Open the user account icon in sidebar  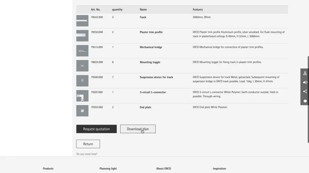[x=305, y=73]
